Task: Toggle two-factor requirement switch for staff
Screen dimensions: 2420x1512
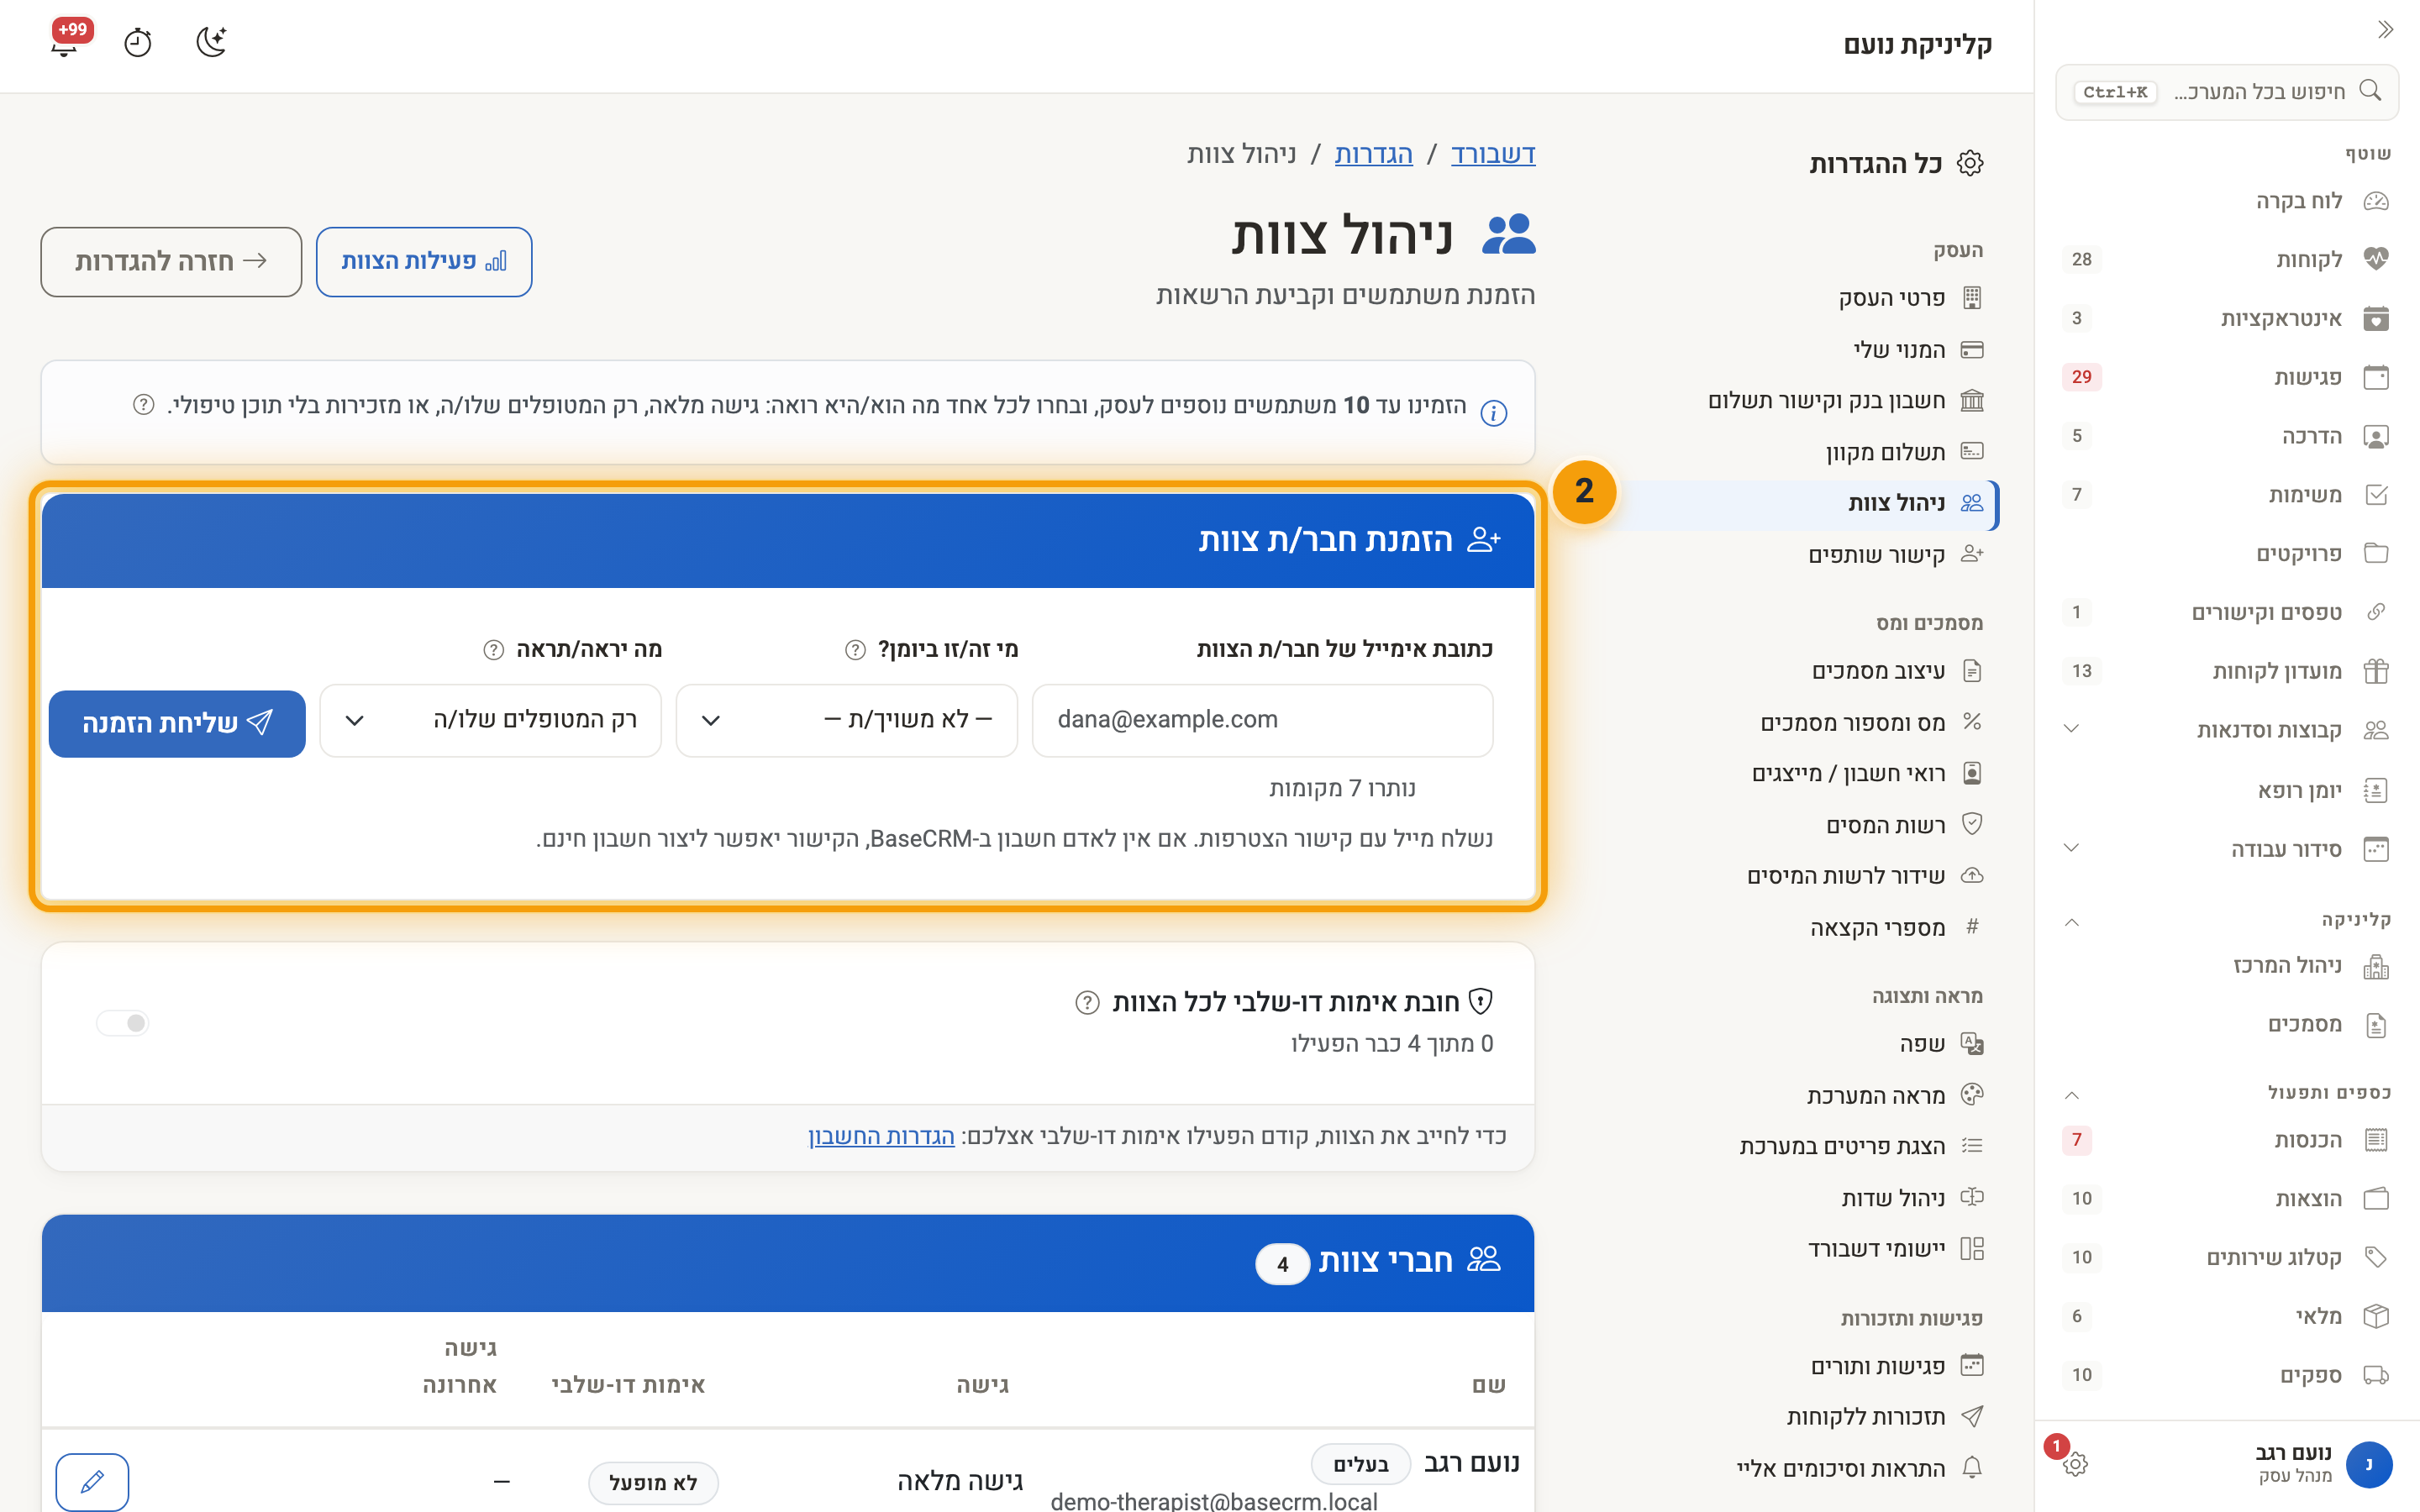Action: click(123, 1022)
